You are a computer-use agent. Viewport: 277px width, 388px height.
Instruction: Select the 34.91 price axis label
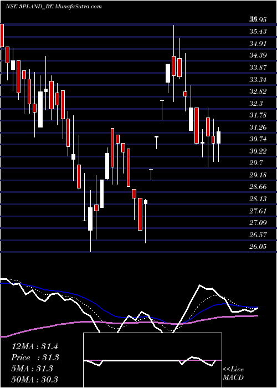coord(258,44)
